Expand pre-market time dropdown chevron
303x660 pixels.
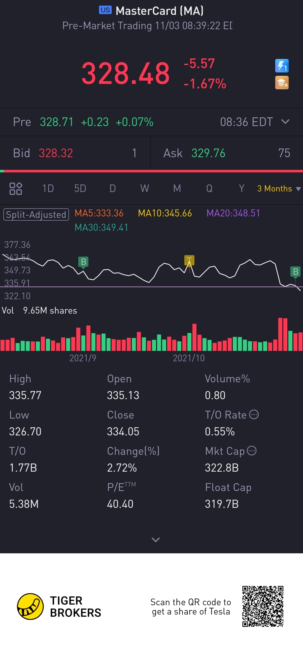[x=285, y=122]
